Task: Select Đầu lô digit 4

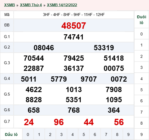Action: pos(72,134)
